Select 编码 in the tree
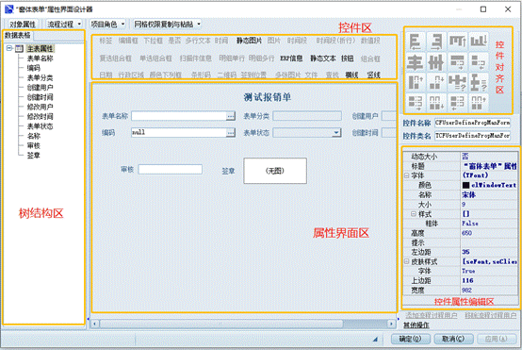The width and height of the screenshot is (522, 350). (33, 68)
